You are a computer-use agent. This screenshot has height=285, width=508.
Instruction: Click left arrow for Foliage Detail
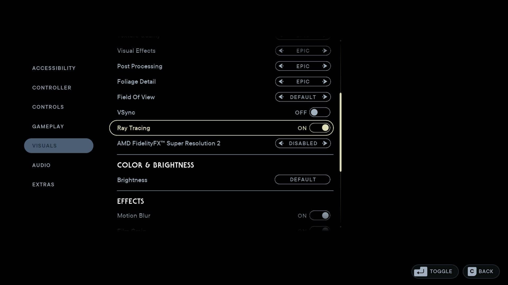281,82
